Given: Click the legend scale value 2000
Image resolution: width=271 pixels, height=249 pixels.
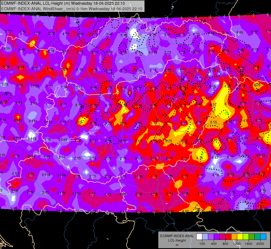Looking at the screenshot, I should pyautogui.click(x=260, y=244).
